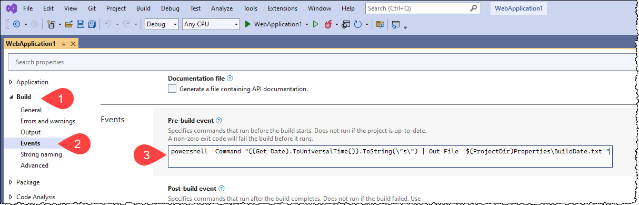The width and height of the screenshot is (639, 205).
Task: Select the General build page
Action: [x=31, y=110]
